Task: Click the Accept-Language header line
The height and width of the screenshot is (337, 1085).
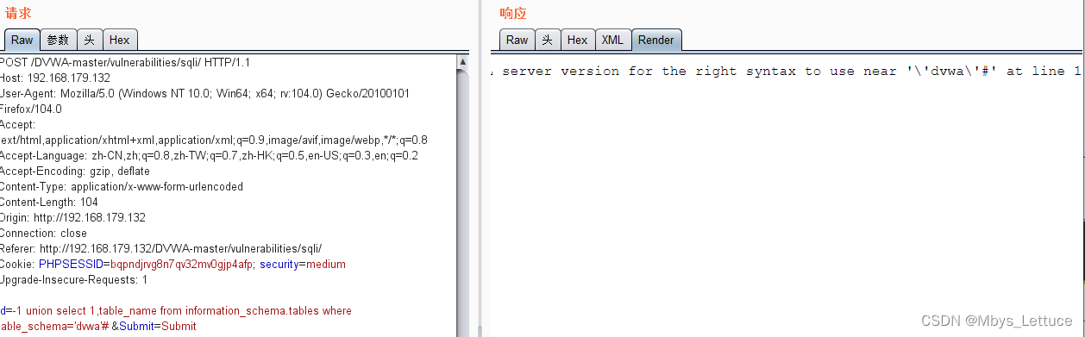Action: pyautogui.click(x=209, y=155)
